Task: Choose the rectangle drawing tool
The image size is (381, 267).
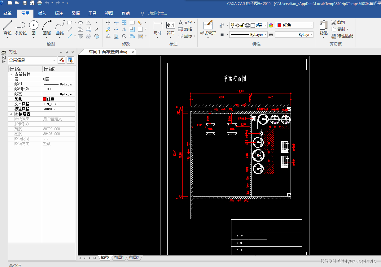Action: (70, 23)
